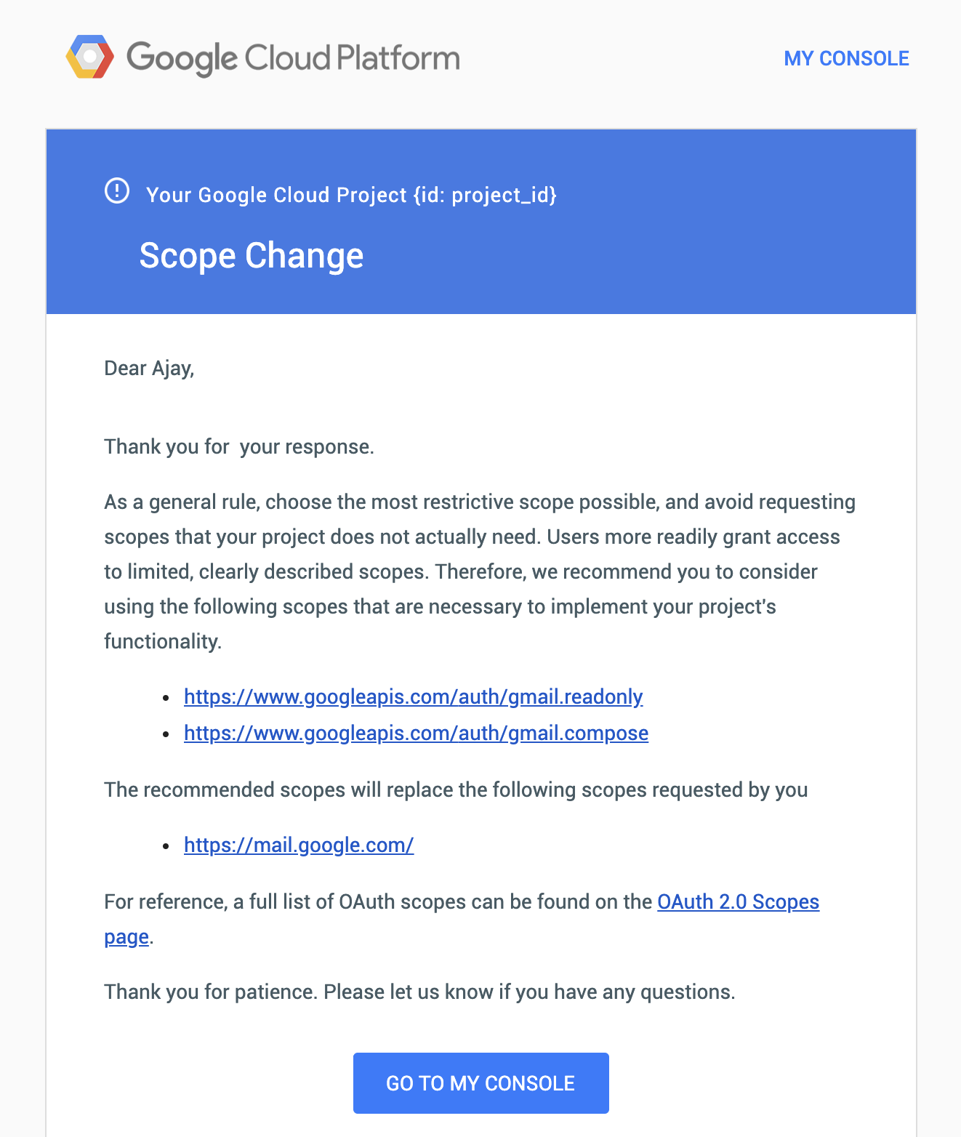
Task: Click the 'recommended scopes will replace' sentence
Action: [x=456, y=790]
